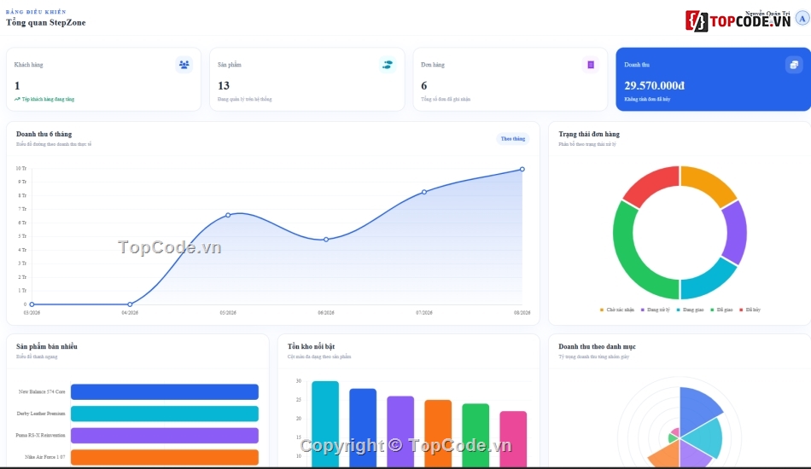The image size is (811, 469).
Task: Toggle Đang giao legend item
Action: pyautogui.click(x=690, y=310)
